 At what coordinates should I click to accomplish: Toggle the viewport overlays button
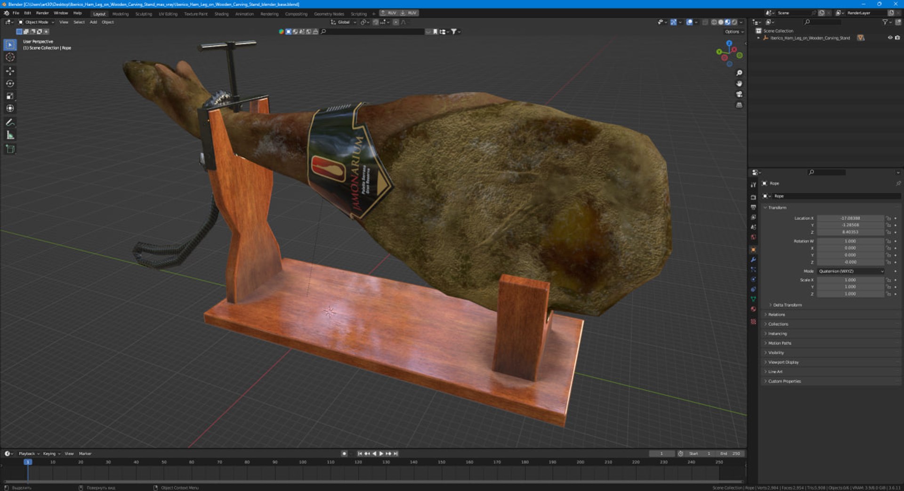[x=689, y=22]
